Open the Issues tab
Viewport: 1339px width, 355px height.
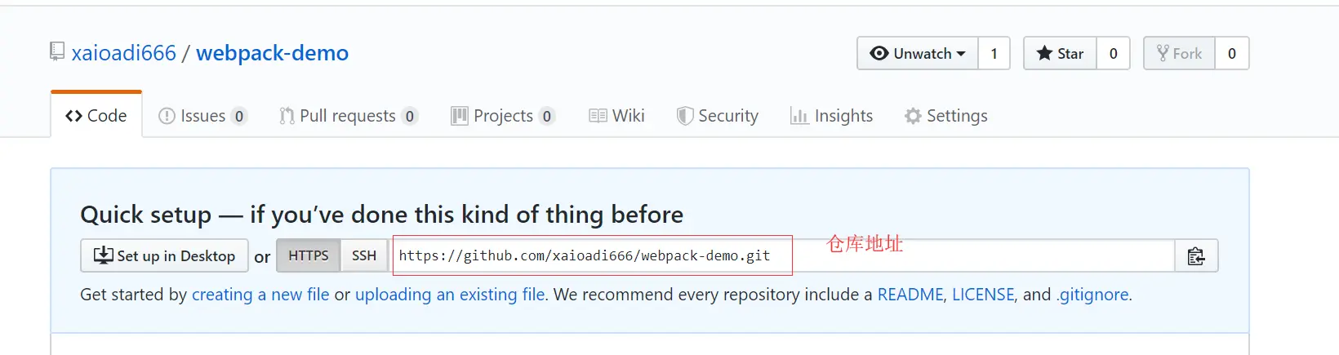click(202, 116)
